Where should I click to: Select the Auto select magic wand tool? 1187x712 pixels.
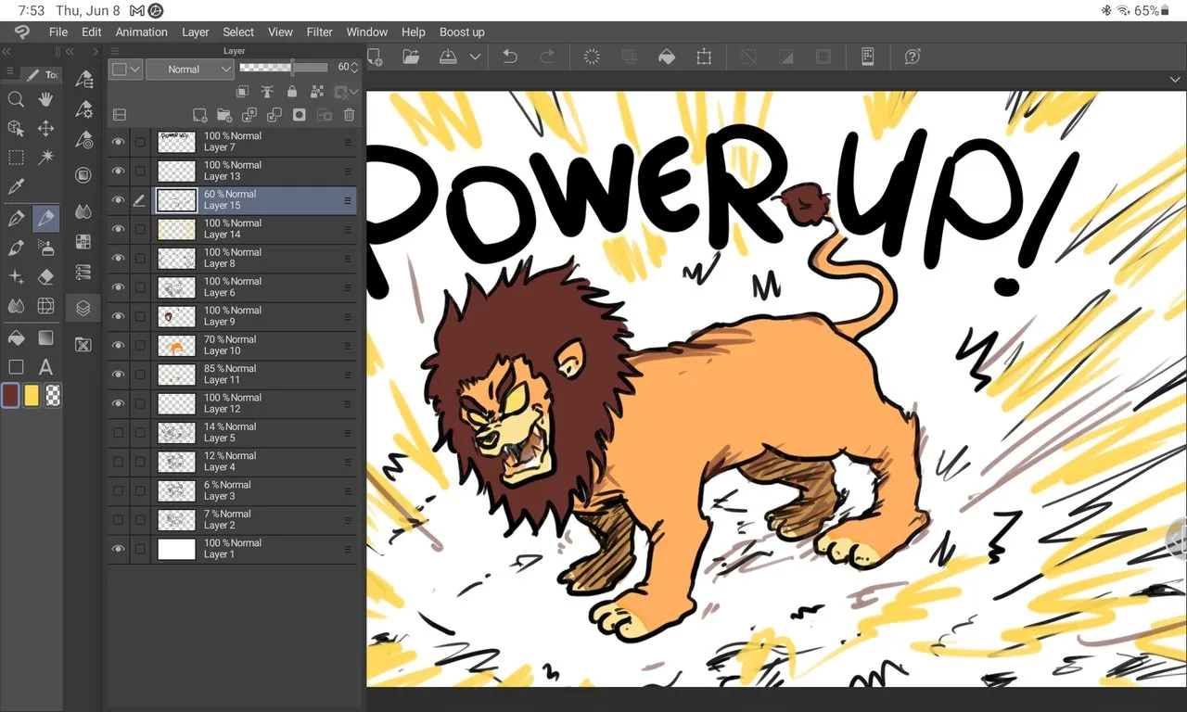pos(45,158)
